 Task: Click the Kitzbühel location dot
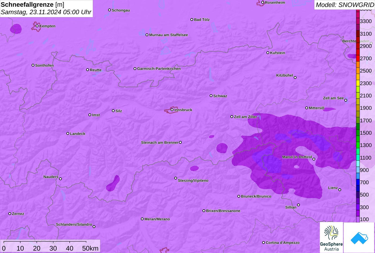pyautogui.click(x=295, y=78)
